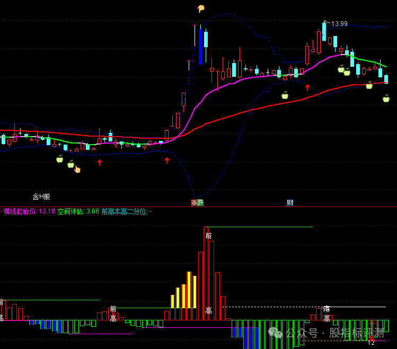Select the large solid blue candlestick
Viewport: 397px width, 349px height.
pos(200,47)
